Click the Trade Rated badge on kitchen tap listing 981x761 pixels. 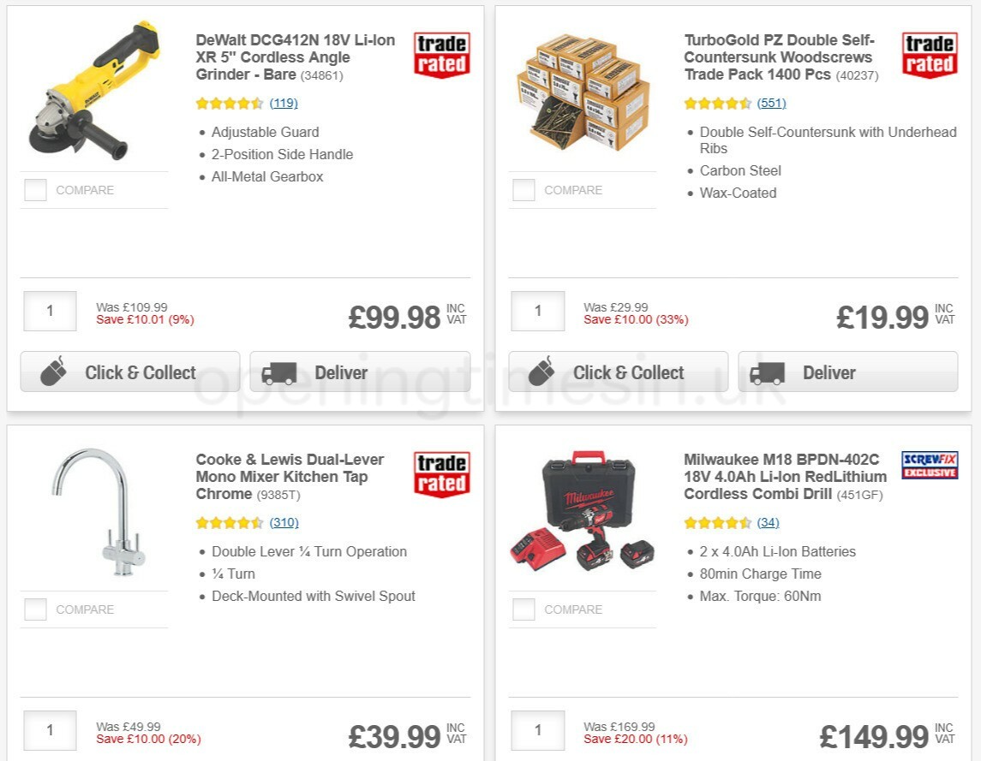(440, 473)
